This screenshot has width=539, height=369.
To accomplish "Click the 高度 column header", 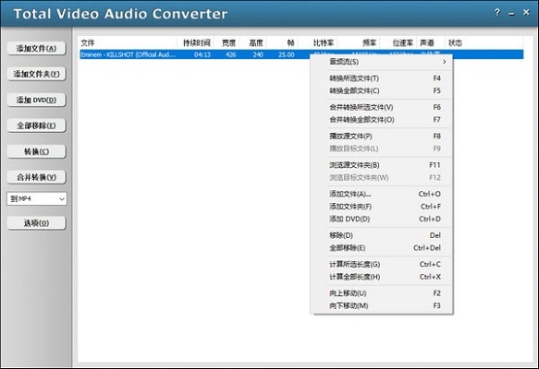I will coord(253,42).
